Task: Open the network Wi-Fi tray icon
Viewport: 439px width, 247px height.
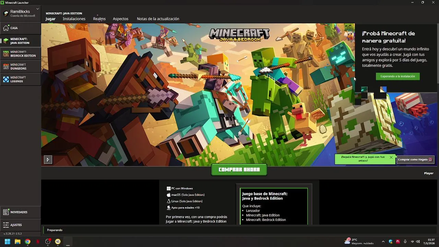Action: point(412,242)
